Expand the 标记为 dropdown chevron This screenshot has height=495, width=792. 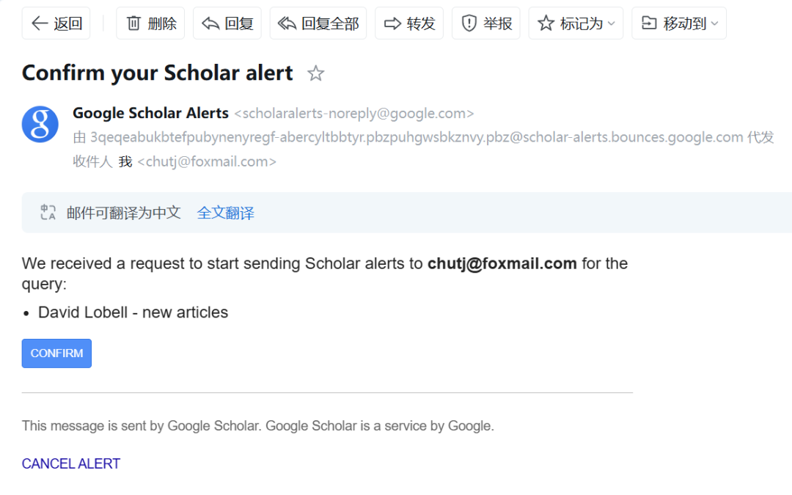[611, 23]
